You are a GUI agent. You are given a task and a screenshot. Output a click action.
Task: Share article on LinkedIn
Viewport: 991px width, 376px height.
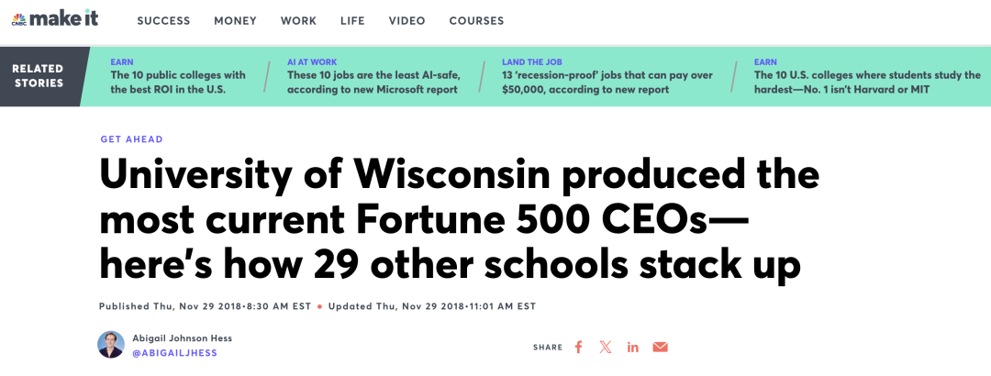tap(632, 347)
